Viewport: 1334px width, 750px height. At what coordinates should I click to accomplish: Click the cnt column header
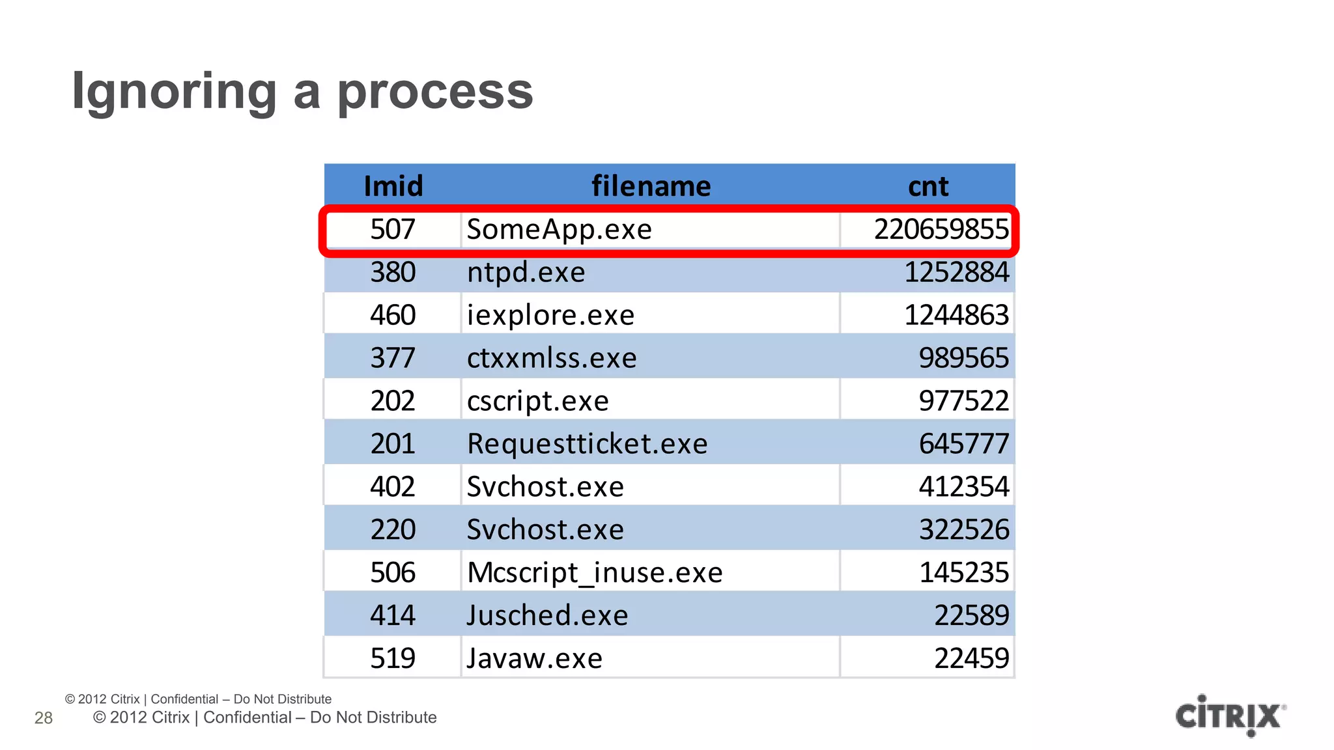tap(928, 186)
